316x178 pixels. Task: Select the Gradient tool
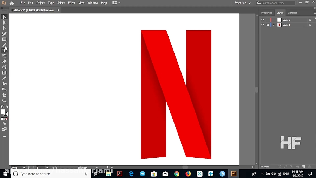pos(4,73)
